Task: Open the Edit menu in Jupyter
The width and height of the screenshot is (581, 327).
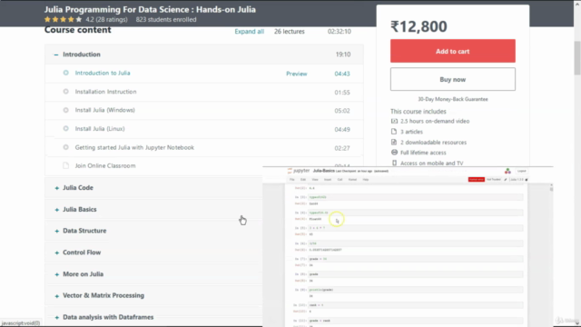Action: coord(303,180)
